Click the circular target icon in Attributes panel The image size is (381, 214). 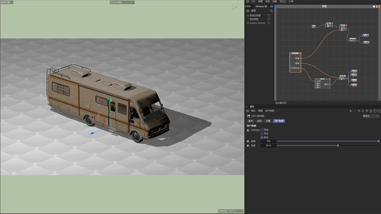[x=375, y=111]
